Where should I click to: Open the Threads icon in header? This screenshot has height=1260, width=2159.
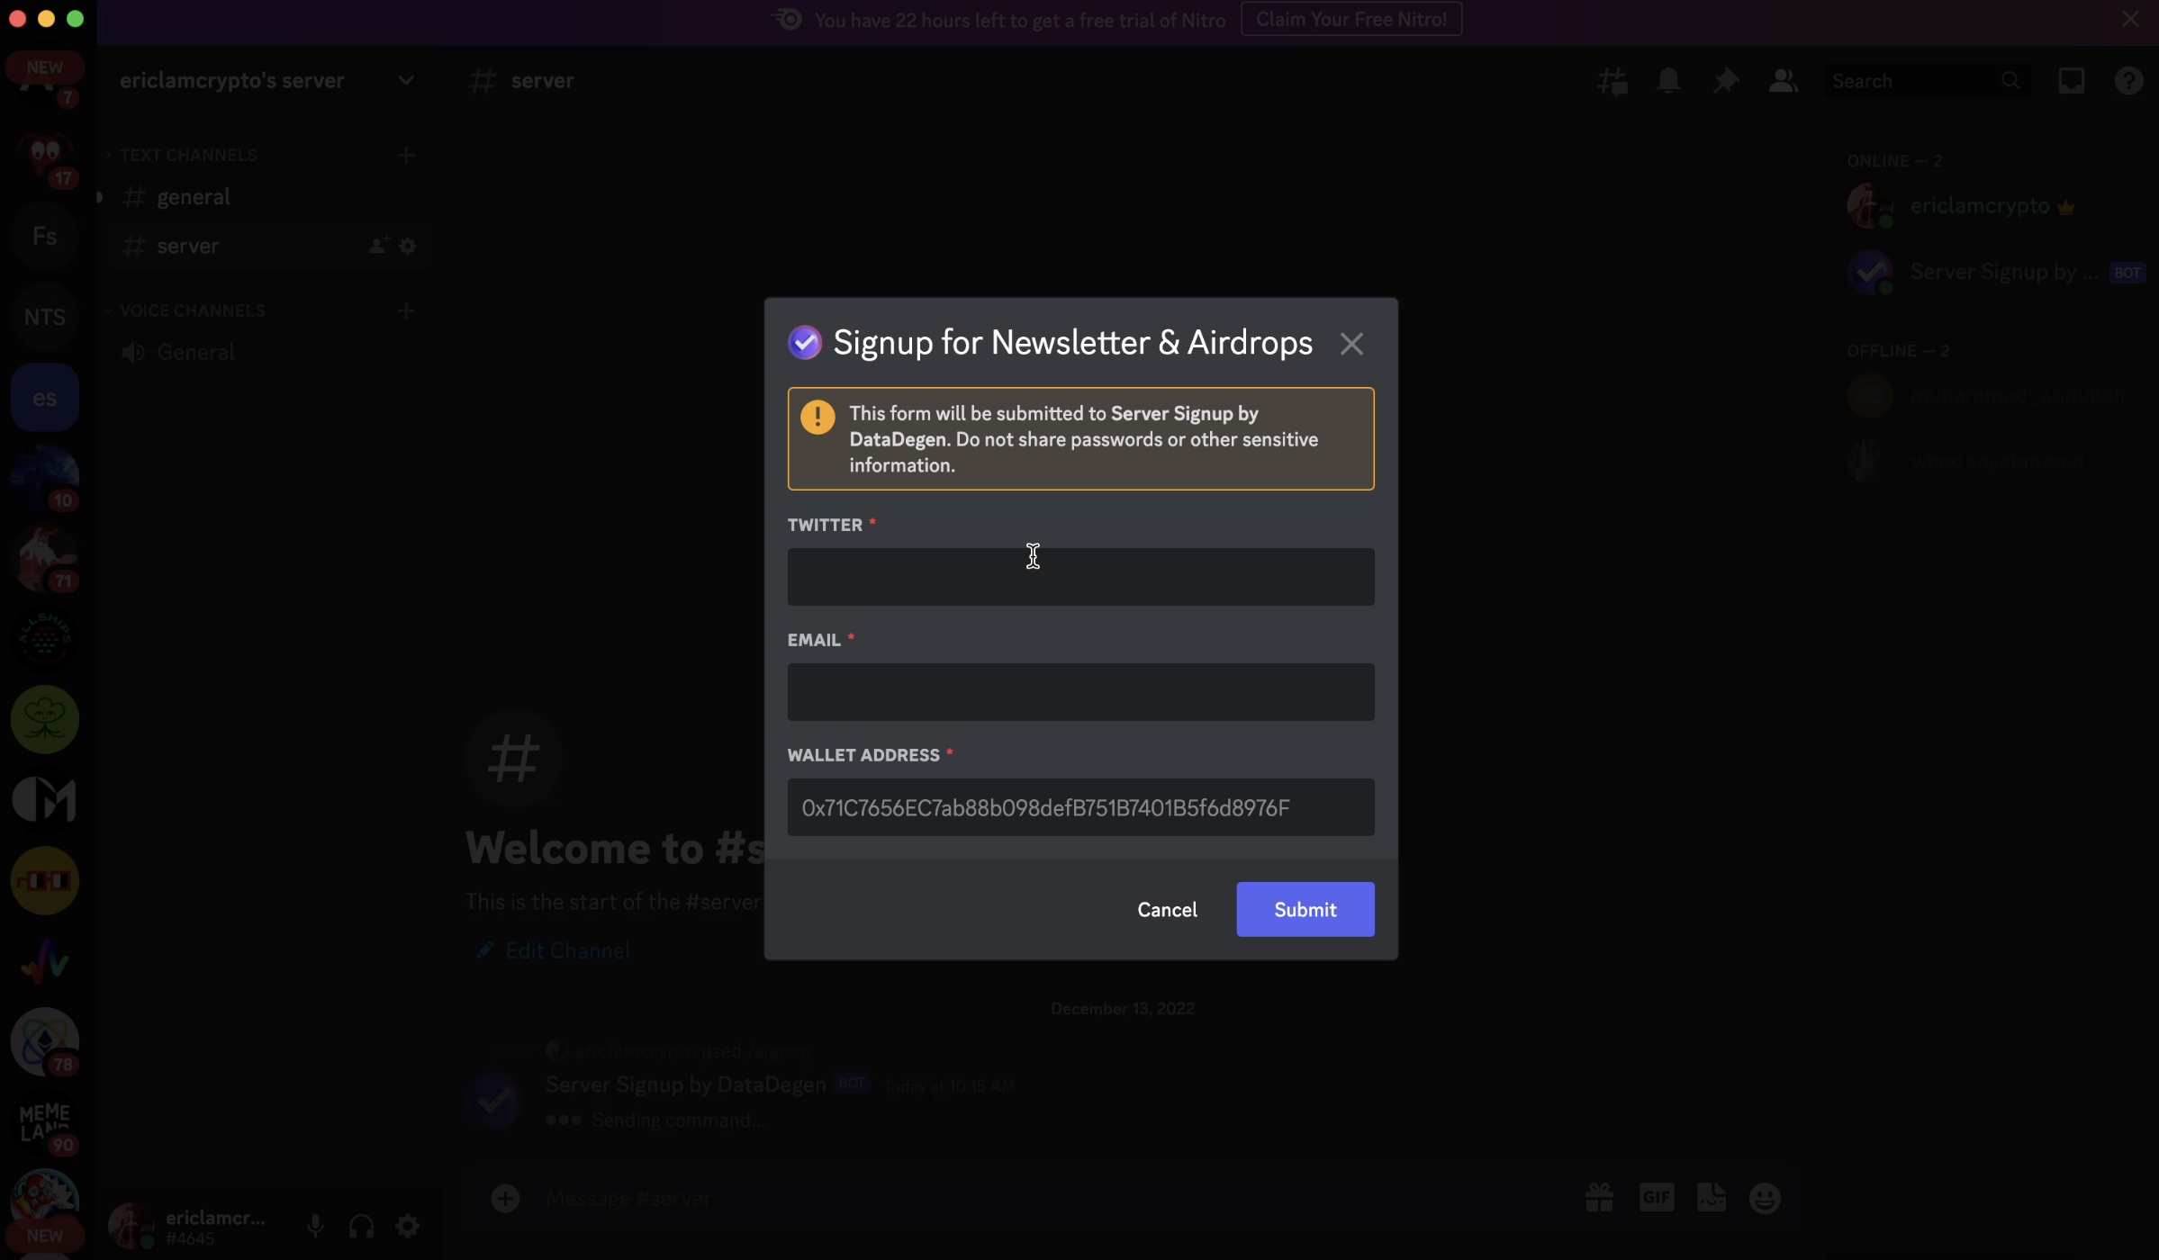click(1612, 81)
